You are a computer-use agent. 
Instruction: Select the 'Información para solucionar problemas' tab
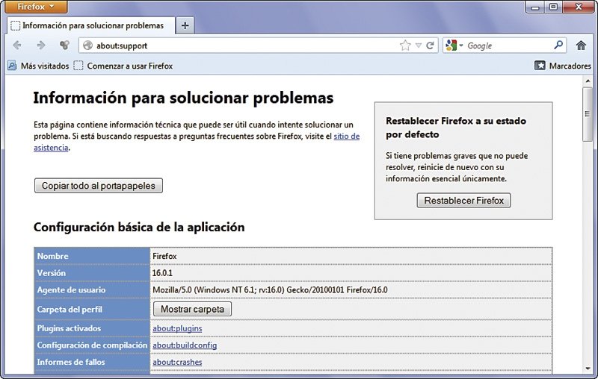[x=91, y=25]
